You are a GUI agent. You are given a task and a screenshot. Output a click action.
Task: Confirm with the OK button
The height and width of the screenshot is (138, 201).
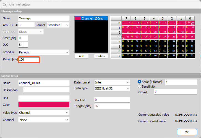(187, 132)
